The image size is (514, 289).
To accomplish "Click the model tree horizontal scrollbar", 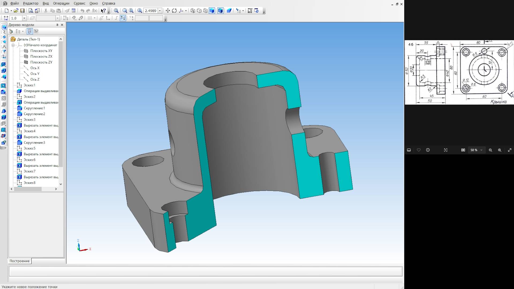I will (28, 189).
